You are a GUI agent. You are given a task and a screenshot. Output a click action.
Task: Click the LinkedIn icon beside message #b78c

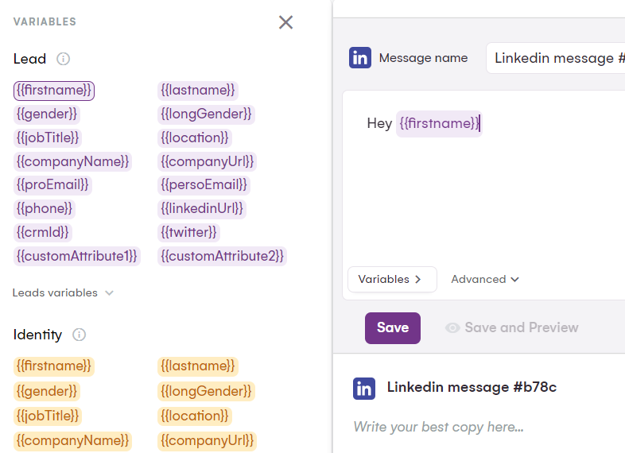pyautogui.click(x=364, y=388)
